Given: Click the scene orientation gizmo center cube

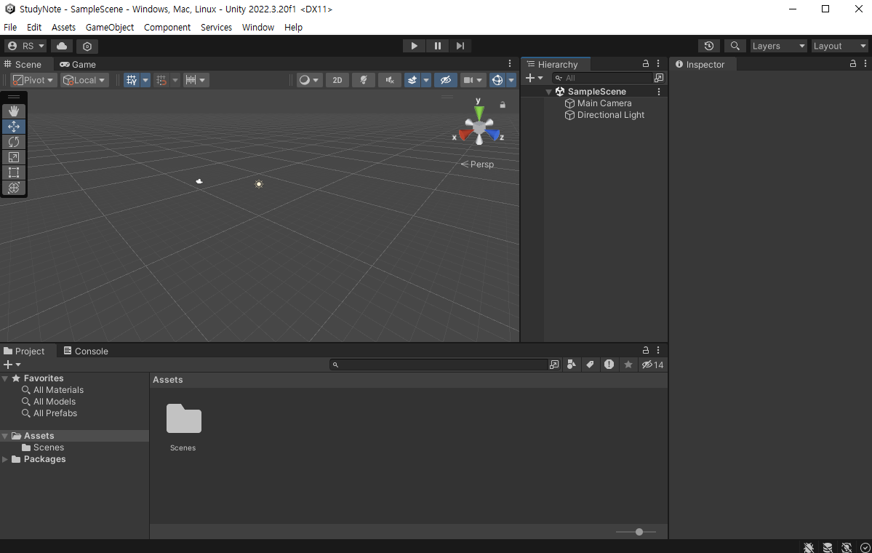Looking at the screenshot, I should click(479, 128).
